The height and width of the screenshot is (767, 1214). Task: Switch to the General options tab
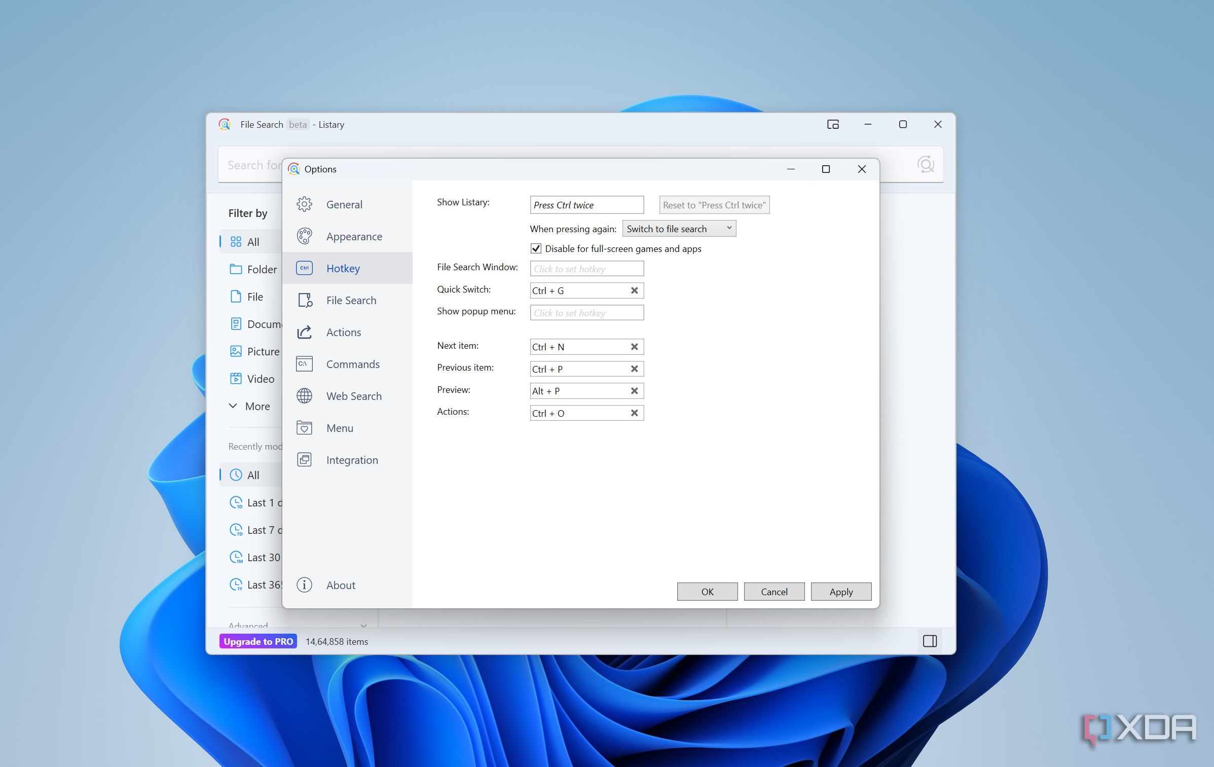347,204
